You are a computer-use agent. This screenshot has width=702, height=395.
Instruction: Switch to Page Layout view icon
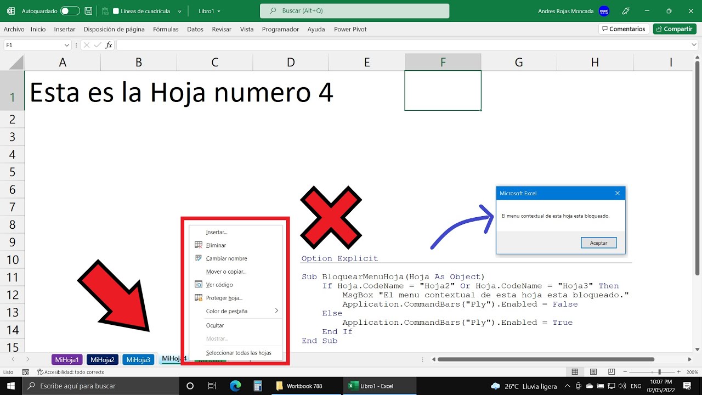point(593,372)
